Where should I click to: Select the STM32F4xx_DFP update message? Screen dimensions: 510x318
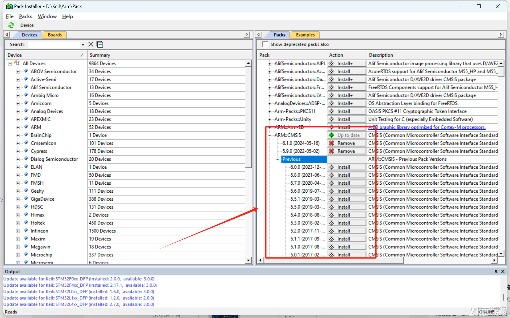coord(80,285)
